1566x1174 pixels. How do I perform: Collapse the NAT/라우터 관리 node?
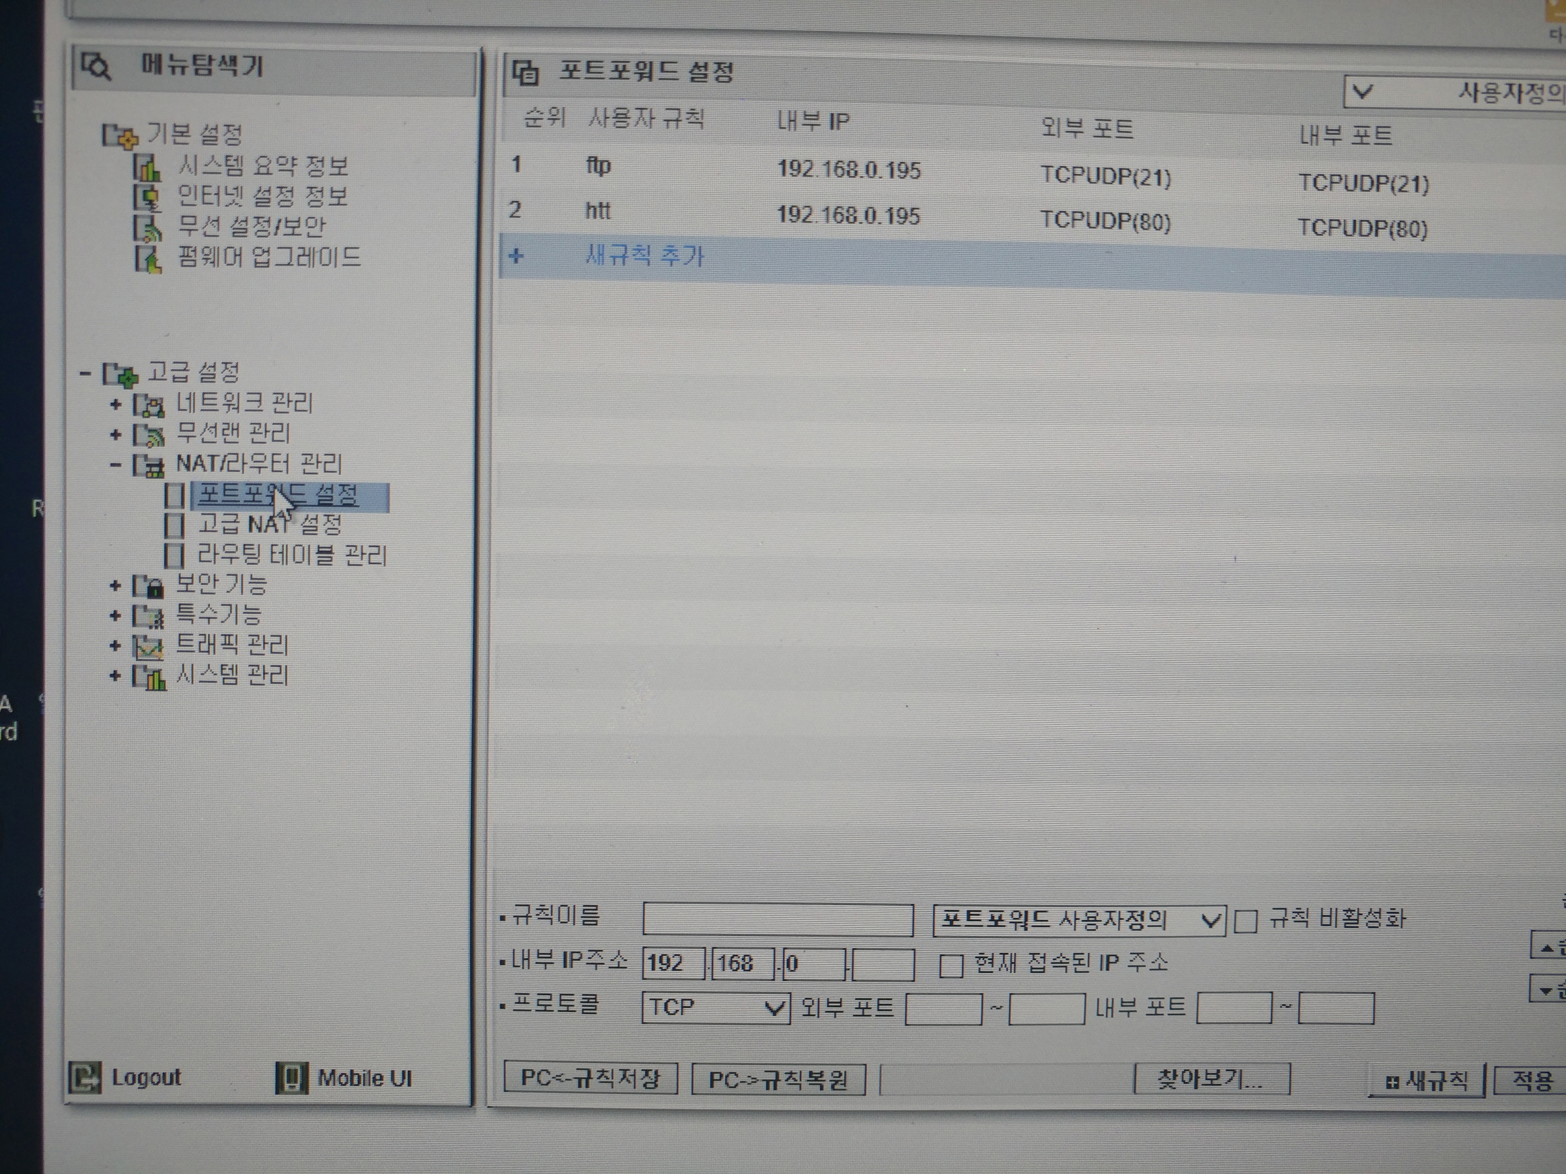pyautogui.click(x=116, y=465)
